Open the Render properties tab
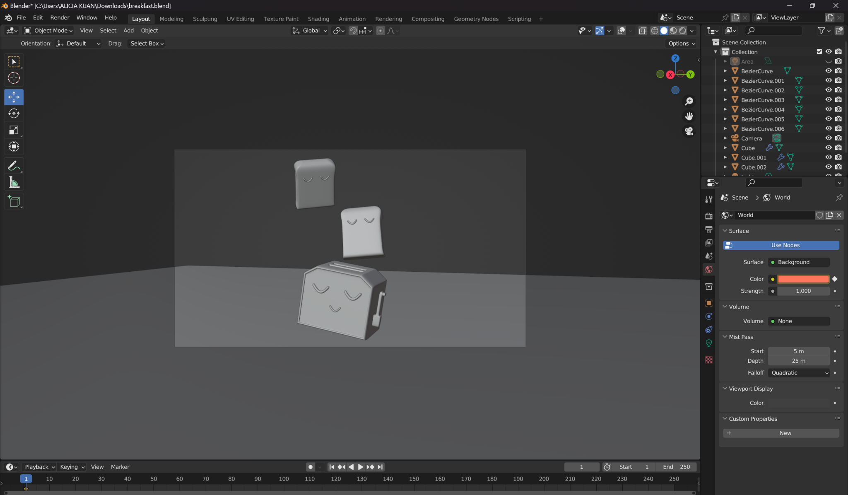Viewport: 848px width, 495px height. pyautogui.click(x=709, y=216)
